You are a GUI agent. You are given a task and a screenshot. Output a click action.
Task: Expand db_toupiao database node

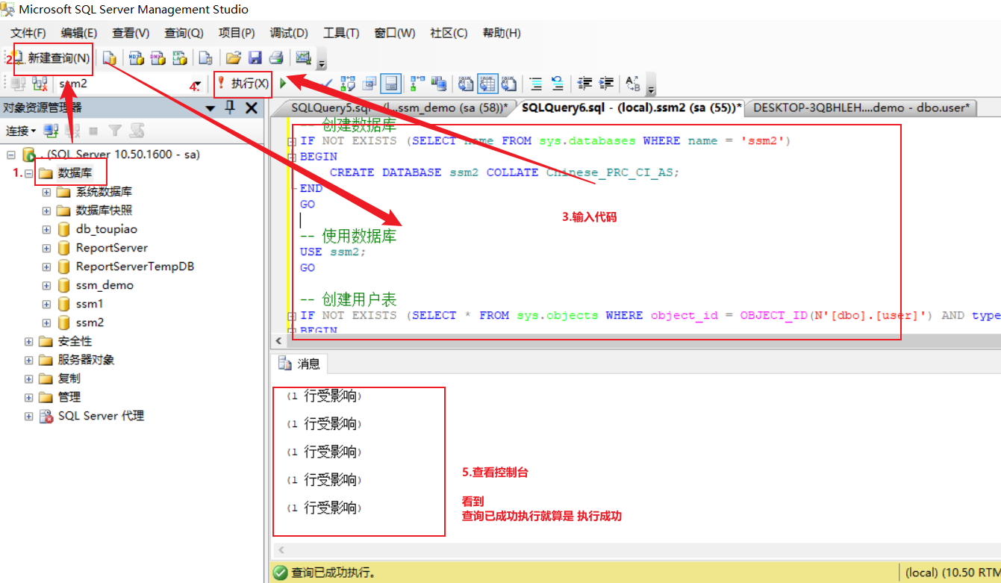click(46, 229)
